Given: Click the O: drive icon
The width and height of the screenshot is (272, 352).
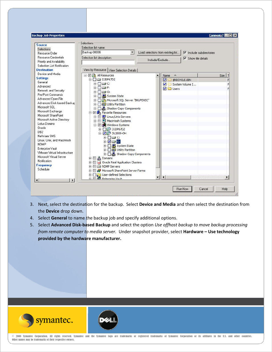Looking at the screenshot, I should click(104, 92).
